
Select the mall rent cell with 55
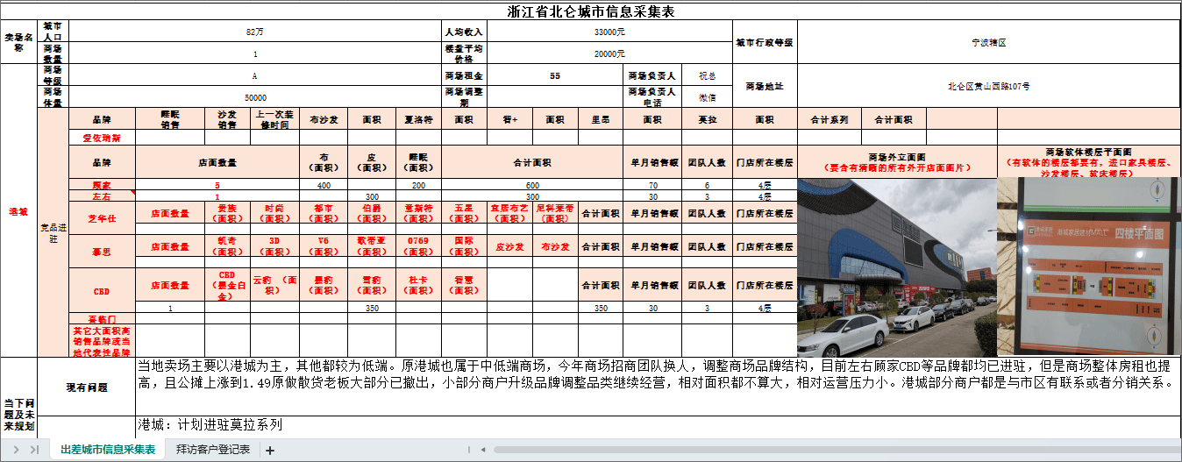click(x=554, y=75)
